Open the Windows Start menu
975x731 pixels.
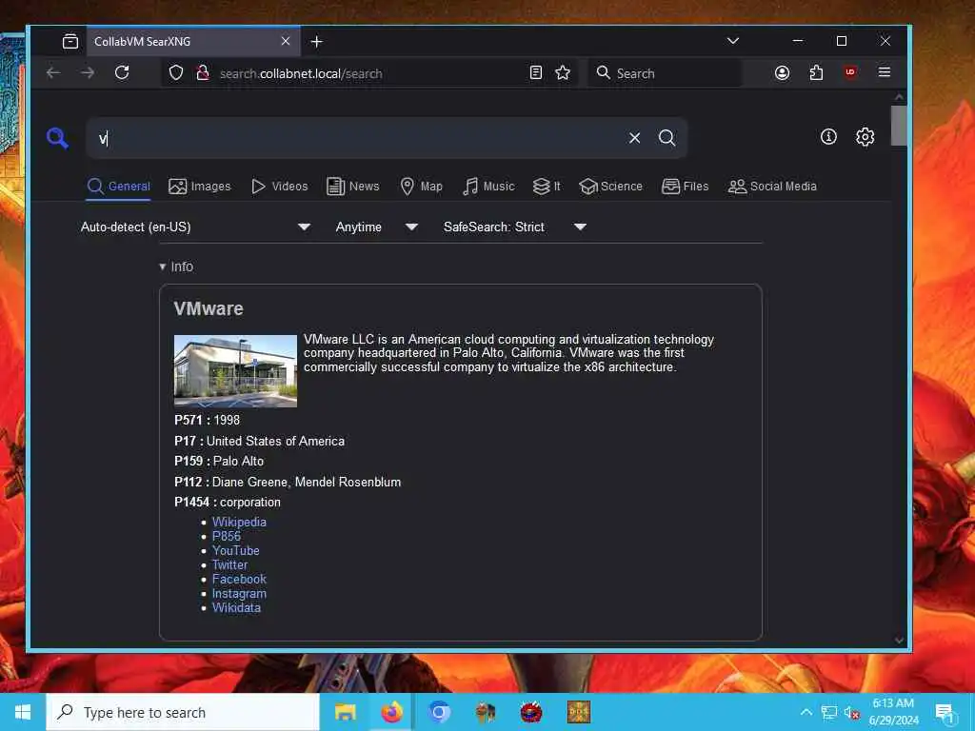tap(23, 712)
